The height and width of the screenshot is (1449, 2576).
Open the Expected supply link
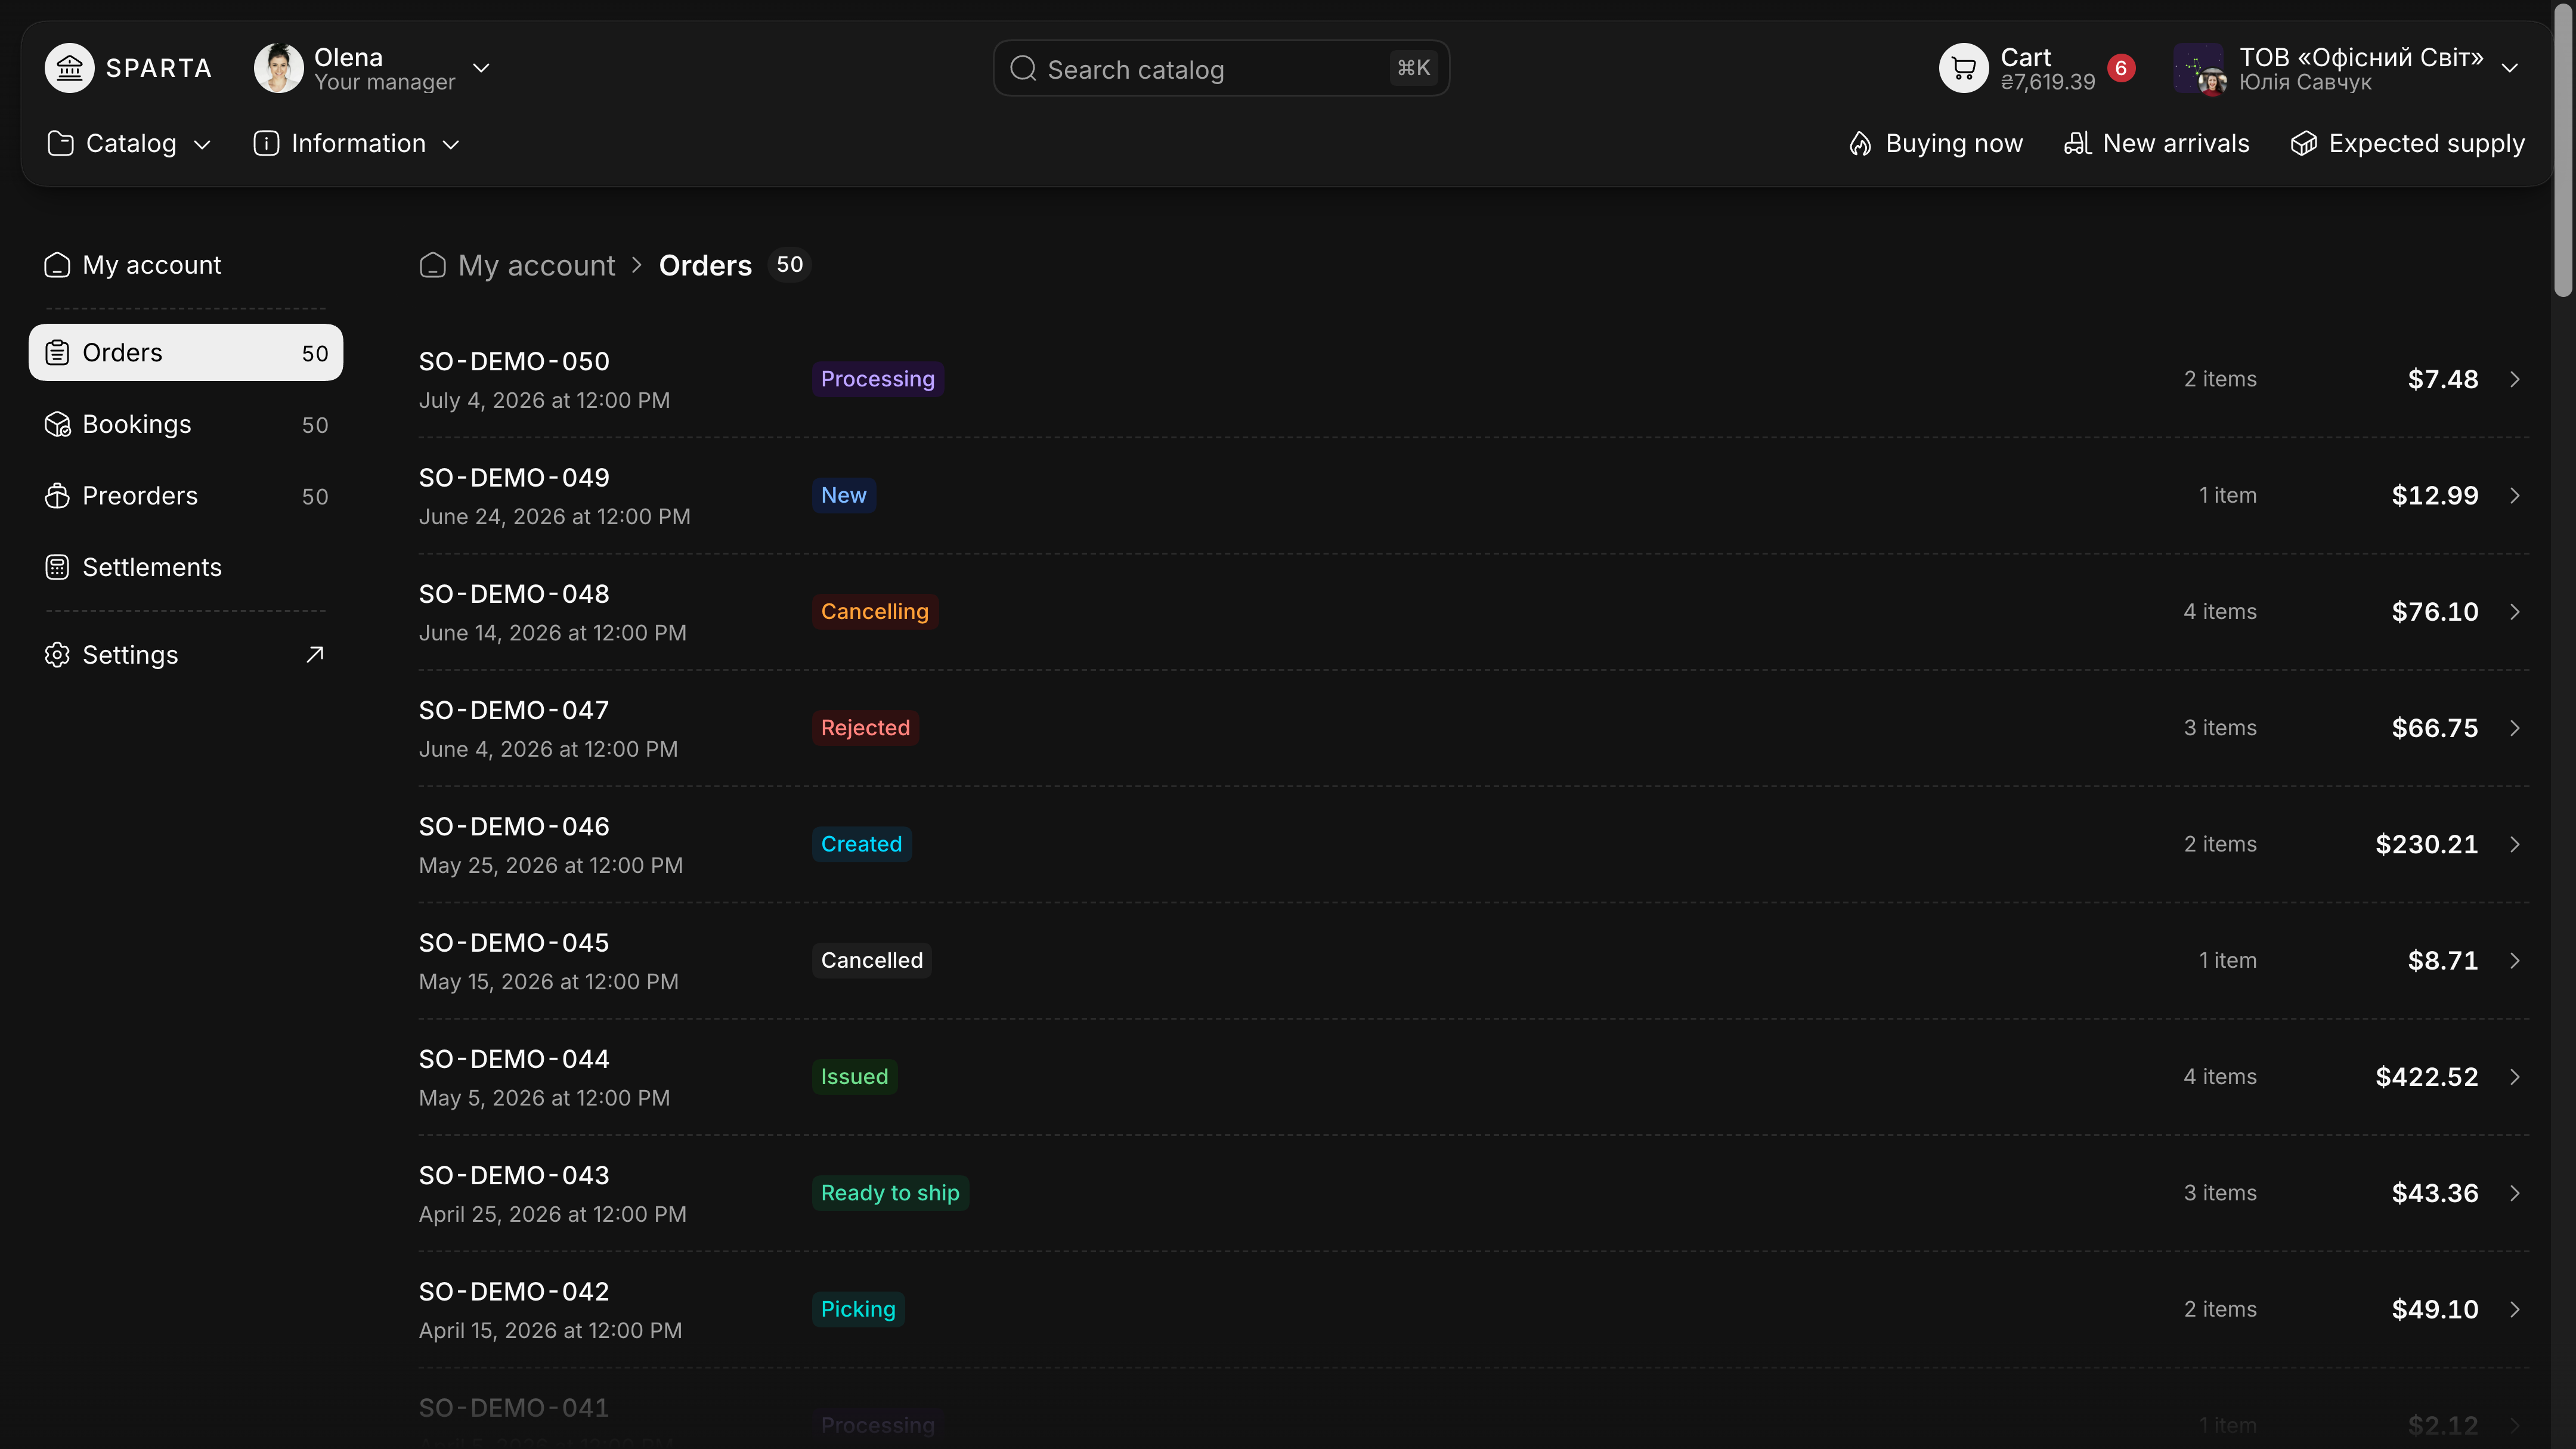pyautogui.click(x=2408, y=144)
